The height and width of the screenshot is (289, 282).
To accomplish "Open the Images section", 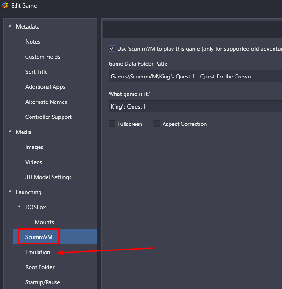I will point(34,147).
